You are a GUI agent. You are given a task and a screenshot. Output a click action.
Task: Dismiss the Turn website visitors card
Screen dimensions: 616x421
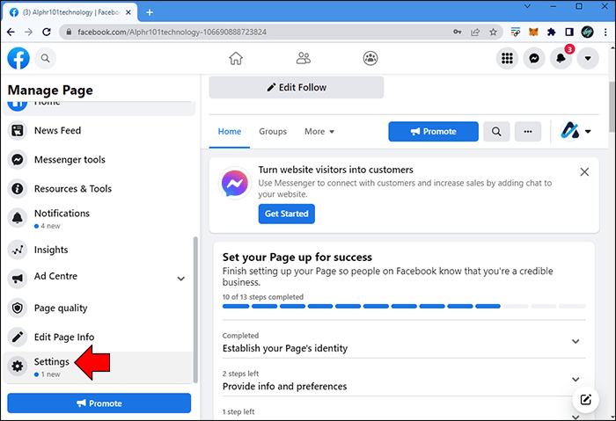pos(584,171)
